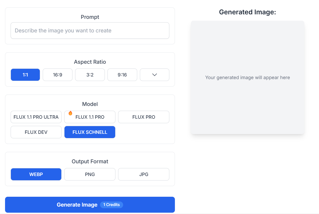The width and height of the screenshot is (319, 214).
Task: Keep the 1:1 aspect ratio selected
Action: click(x=25, y=75)
